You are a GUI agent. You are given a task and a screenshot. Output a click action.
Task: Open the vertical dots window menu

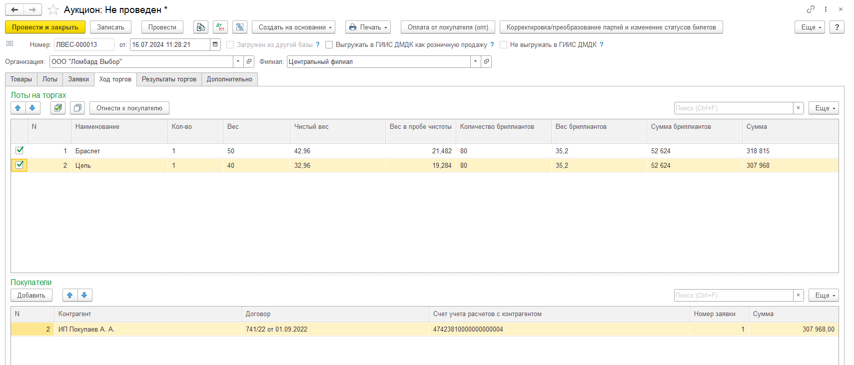click(826, 9)
